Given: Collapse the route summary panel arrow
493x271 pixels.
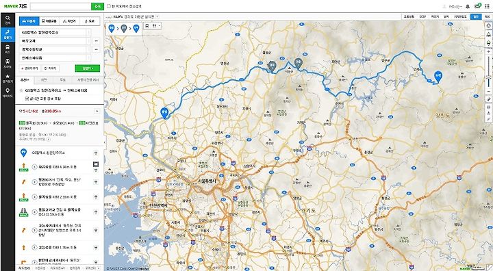Looking at the screenshot, I should click(x=97, y=111).
